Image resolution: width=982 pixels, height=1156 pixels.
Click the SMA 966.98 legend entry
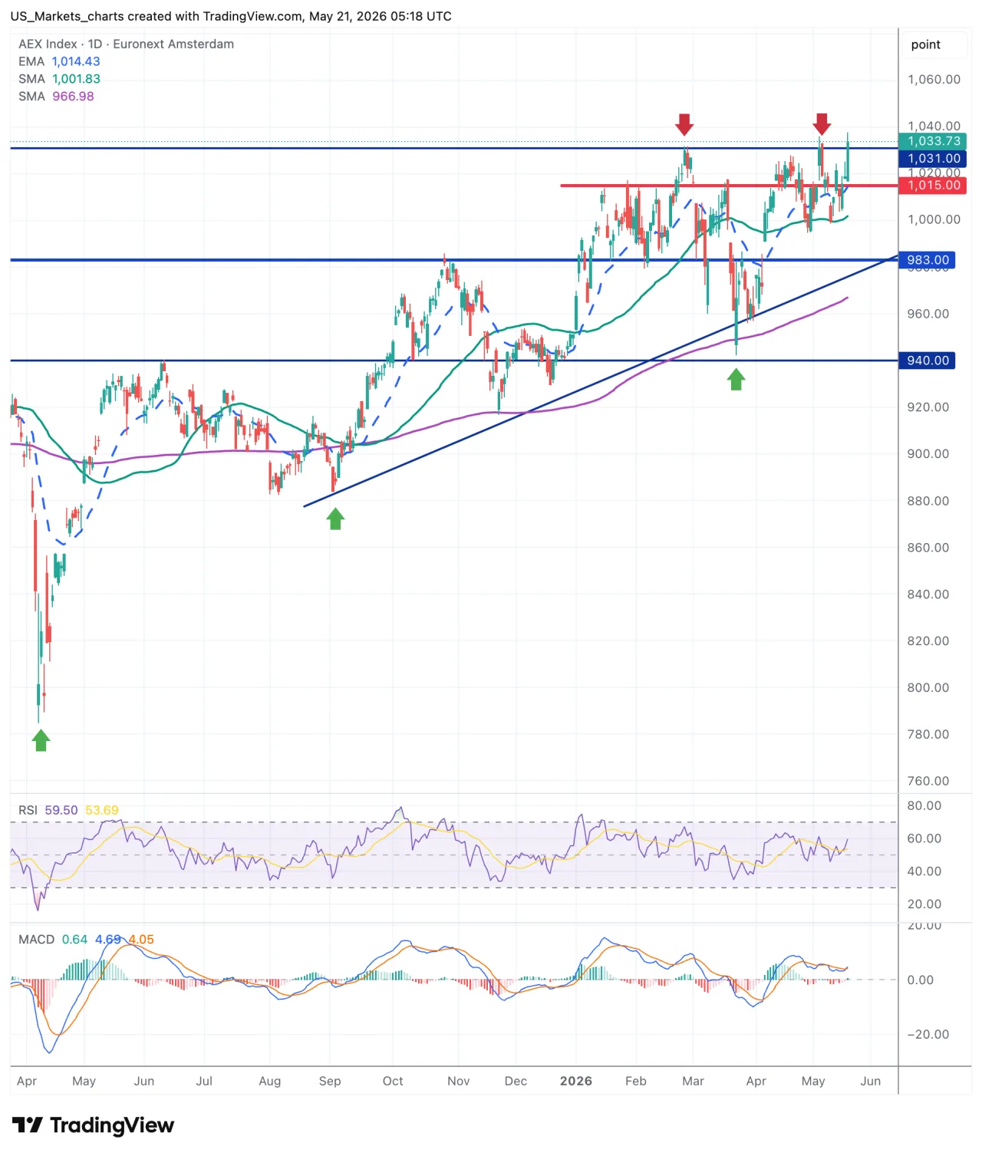[x=56, y=97]
